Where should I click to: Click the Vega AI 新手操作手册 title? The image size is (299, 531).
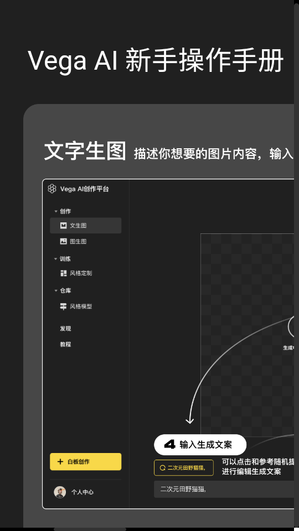(x=155, y=61)
